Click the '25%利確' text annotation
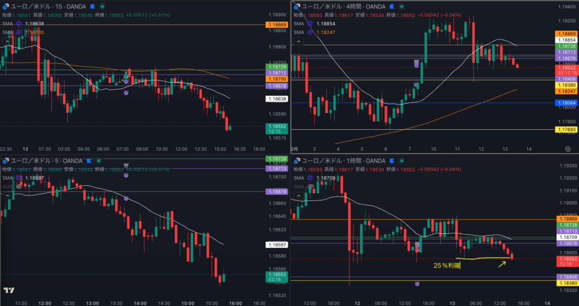579x306 pixels. click(447, 265)
